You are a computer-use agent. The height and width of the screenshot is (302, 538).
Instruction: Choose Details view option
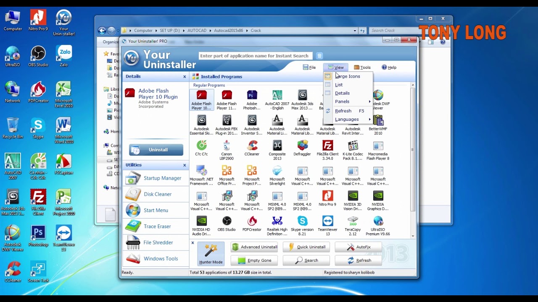tap(348, 93)
